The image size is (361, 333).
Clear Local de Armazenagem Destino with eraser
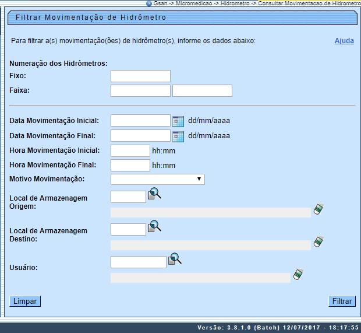click(x=318, y=242)
